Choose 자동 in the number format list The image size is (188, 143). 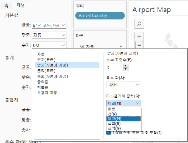(x=41, y=54)
